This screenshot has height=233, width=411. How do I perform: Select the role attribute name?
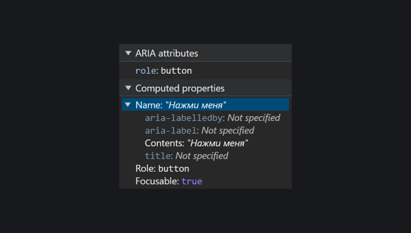click(x=146, y=71)
